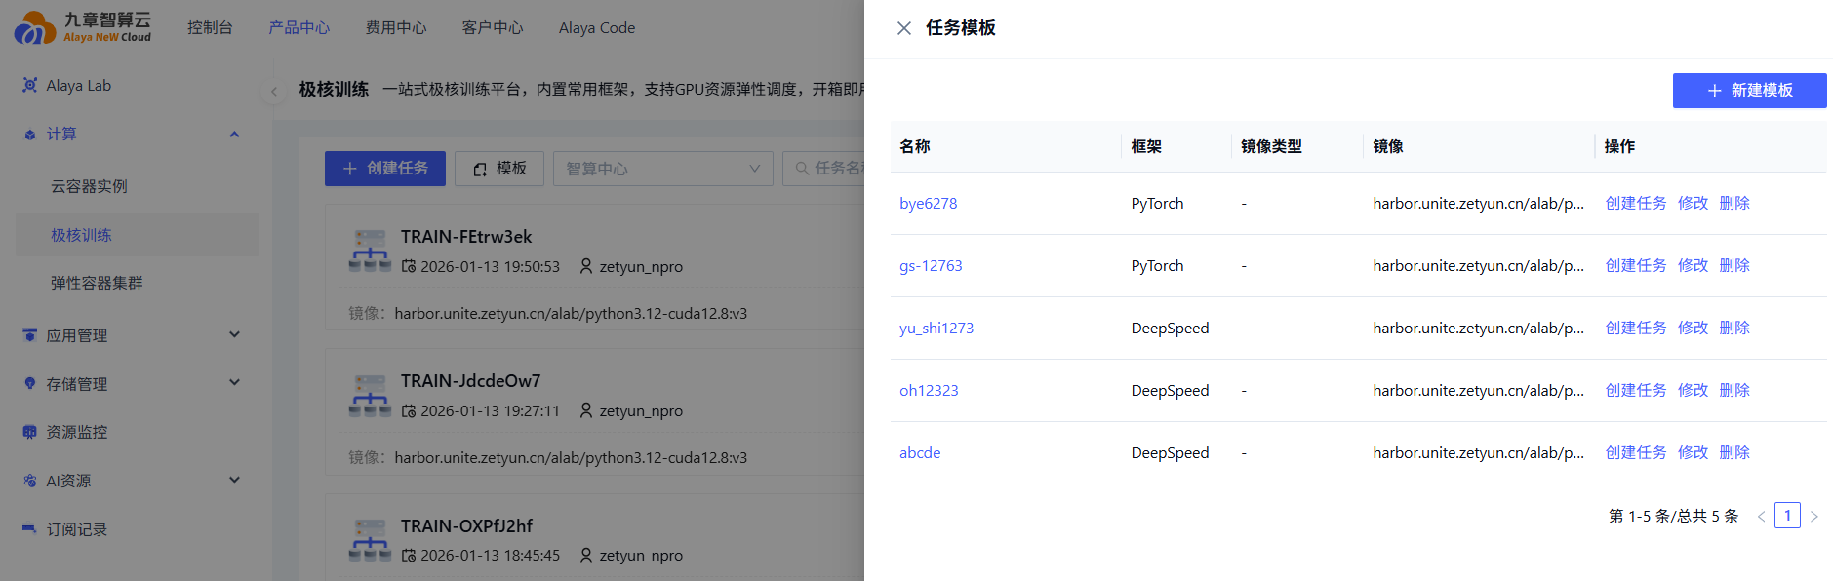Screen dimensions: 1833x581
Task: Click the TRAIN-FEtrw3ek task cluster icon
Action: (x=370, y=251)
